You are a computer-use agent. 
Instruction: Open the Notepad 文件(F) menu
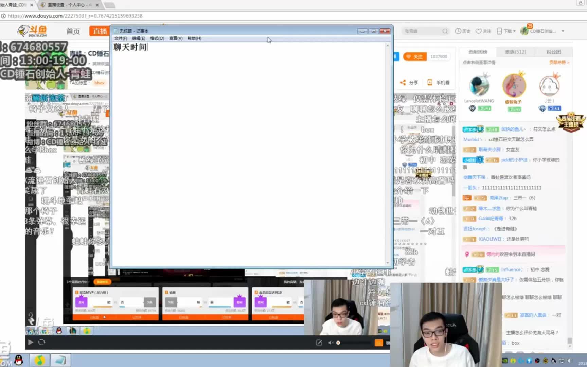click(x=121, y=38)
